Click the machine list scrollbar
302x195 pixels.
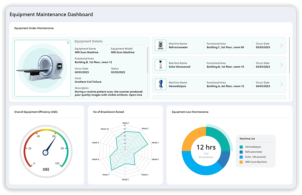coord(289,55)
